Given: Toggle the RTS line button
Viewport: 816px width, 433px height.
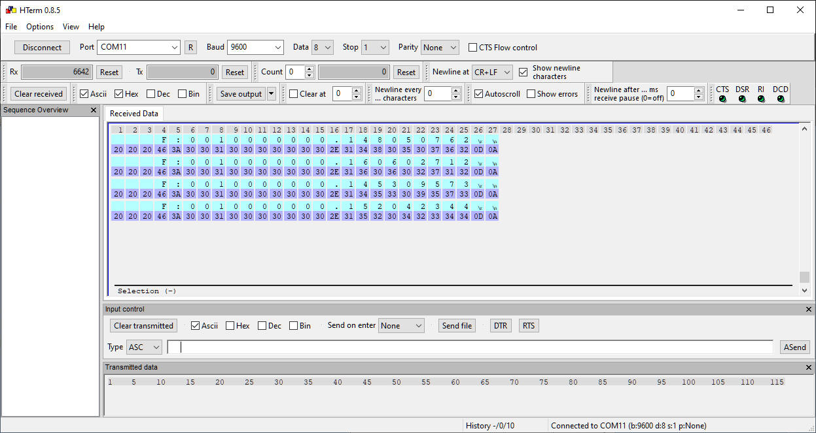Looking at the screenshot, I should (x=528, y=325).
